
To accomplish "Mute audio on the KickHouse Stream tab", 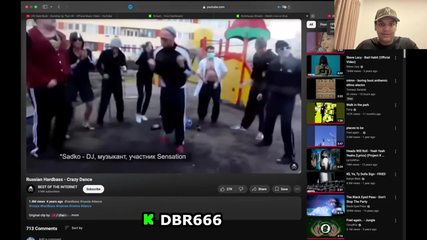I will point(307,16).
